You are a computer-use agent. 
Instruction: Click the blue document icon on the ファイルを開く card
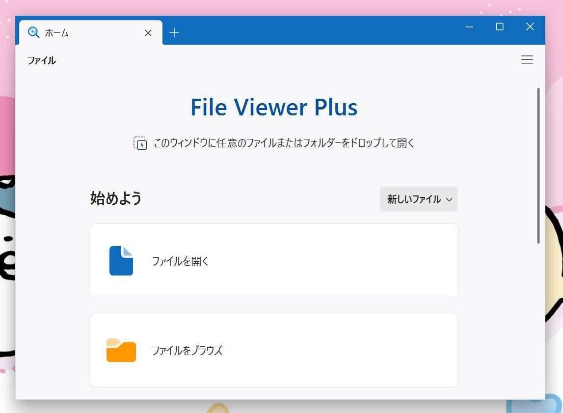121,261
